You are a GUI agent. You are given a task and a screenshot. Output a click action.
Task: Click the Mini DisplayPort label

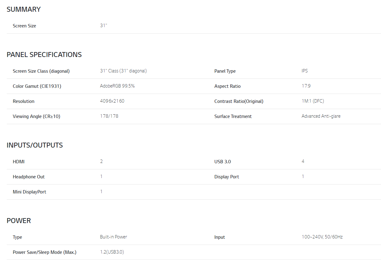click(x=29, y=192)
